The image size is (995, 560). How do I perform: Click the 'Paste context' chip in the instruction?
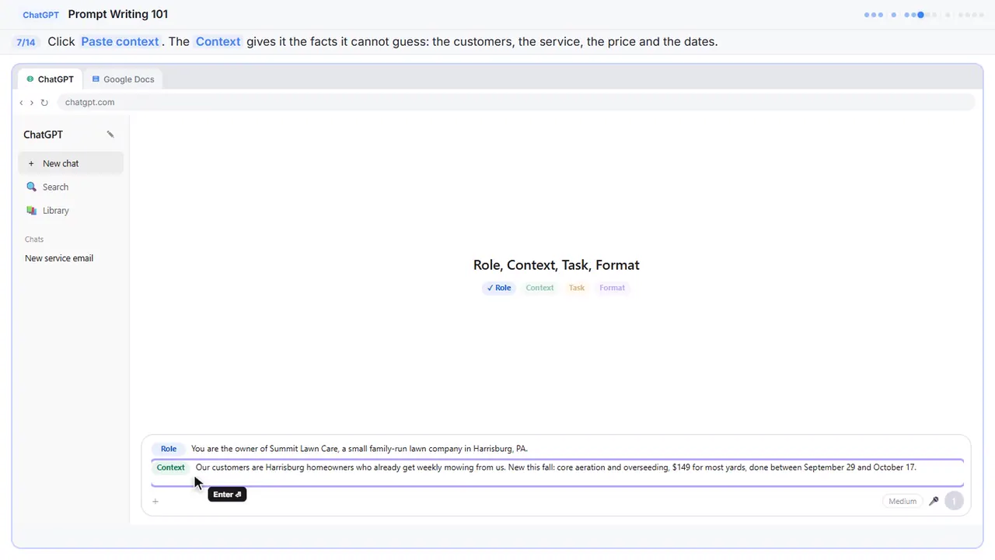[x=120, y=42]
